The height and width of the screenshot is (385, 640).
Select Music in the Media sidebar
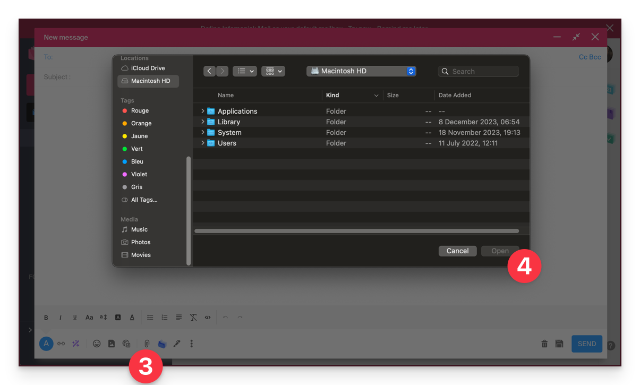click(x=139, y=229)
